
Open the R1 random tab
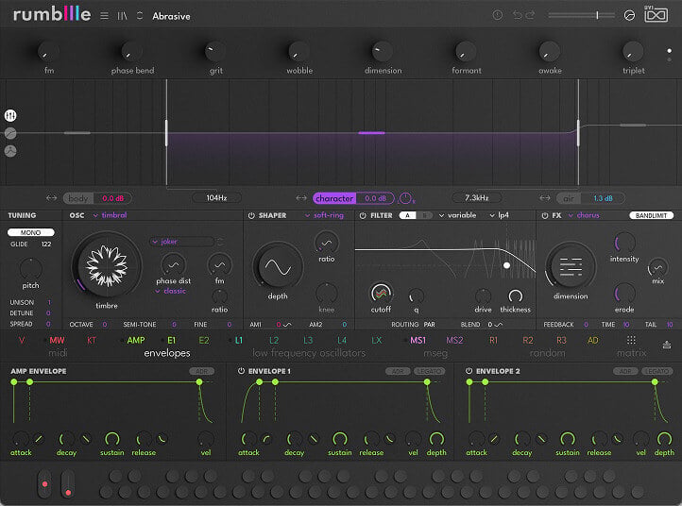click(493, 341)
